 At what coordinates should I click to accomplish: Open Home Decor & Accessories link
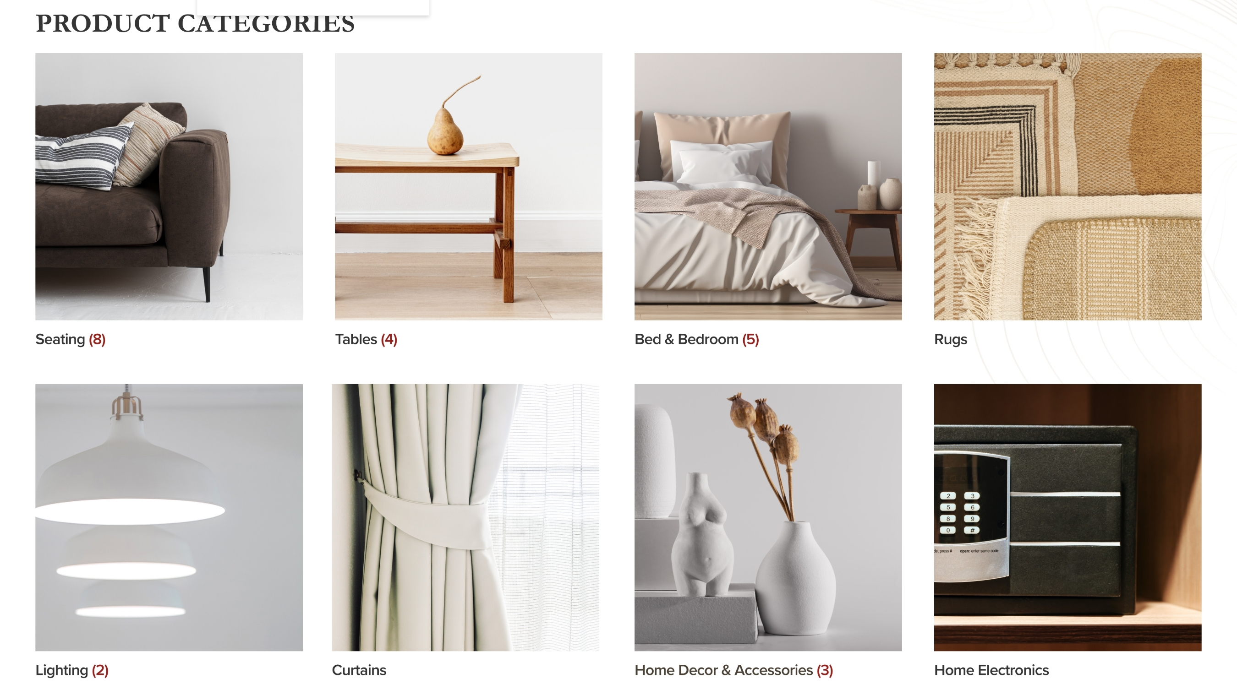(734, 670)
